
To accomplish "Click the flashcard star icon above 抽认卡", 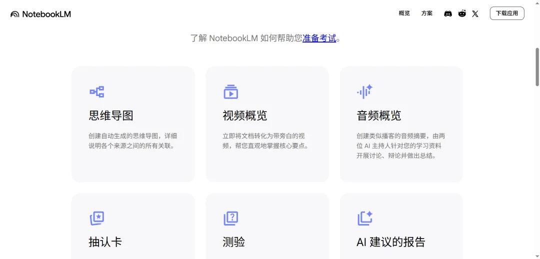I will 97,218.
